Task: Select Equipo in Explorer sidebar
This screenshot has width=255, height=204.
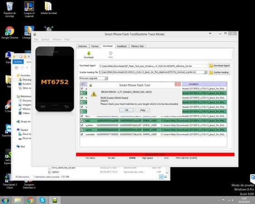Action: point(22,130)
